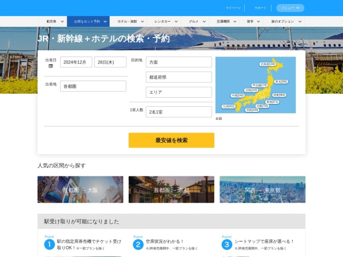Expand the 留学 nav chevron

258,22
